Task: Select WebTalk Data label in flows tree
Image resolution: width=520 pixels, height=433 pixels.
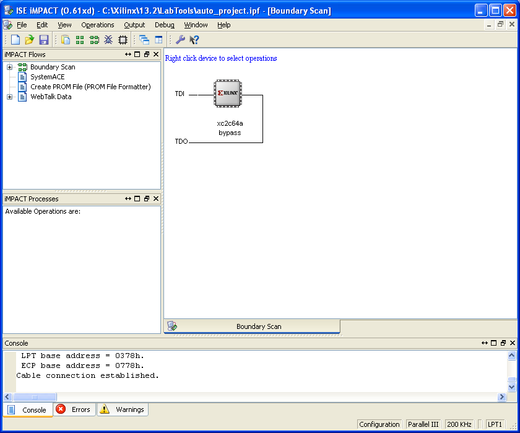Action: coord(51,97)
